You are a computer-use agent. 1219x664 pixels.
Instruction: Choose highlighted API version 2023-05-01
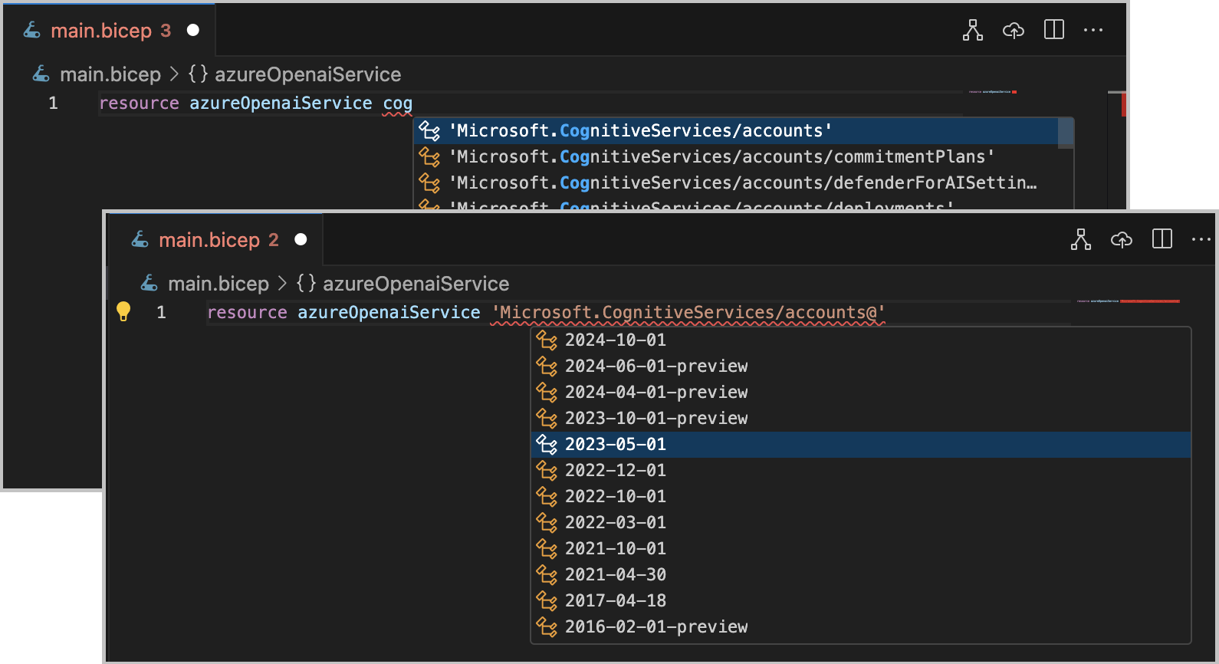pyautogui.click(x=861, y=445)
